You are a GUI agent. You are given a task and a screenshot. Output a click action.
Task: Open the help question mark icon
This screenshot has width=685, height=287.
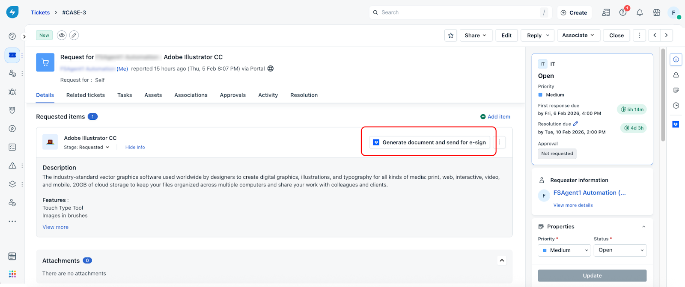(623, 12)
